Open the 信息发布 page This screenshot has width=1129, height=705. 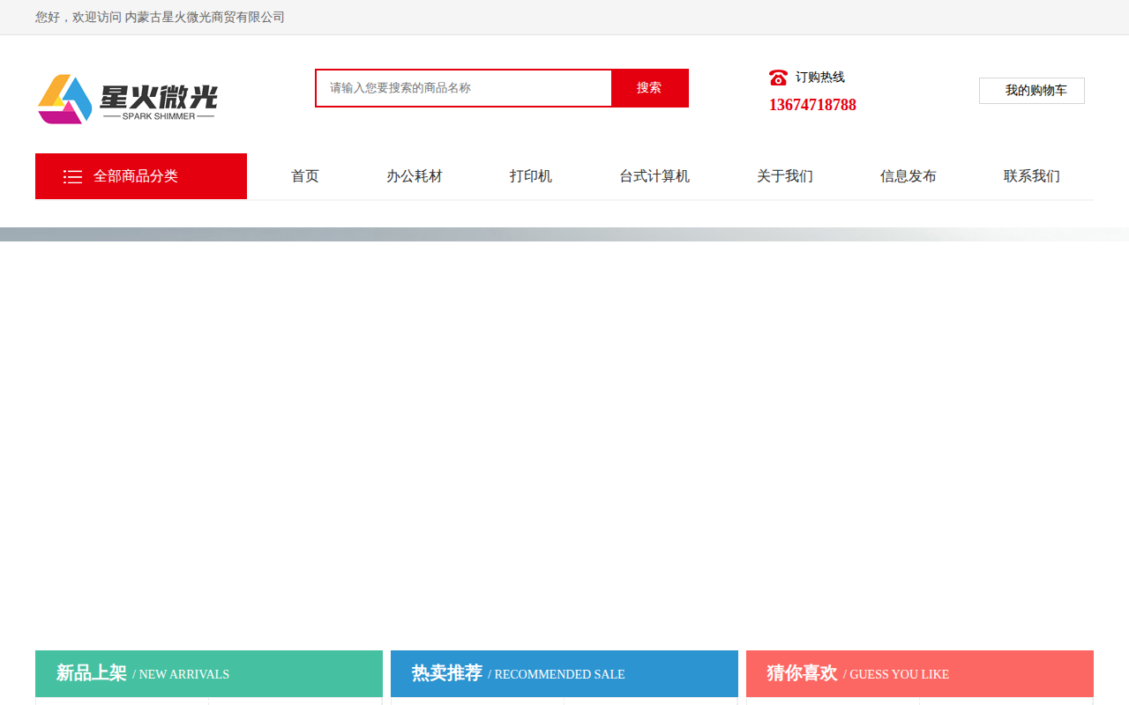pos(908,176)
